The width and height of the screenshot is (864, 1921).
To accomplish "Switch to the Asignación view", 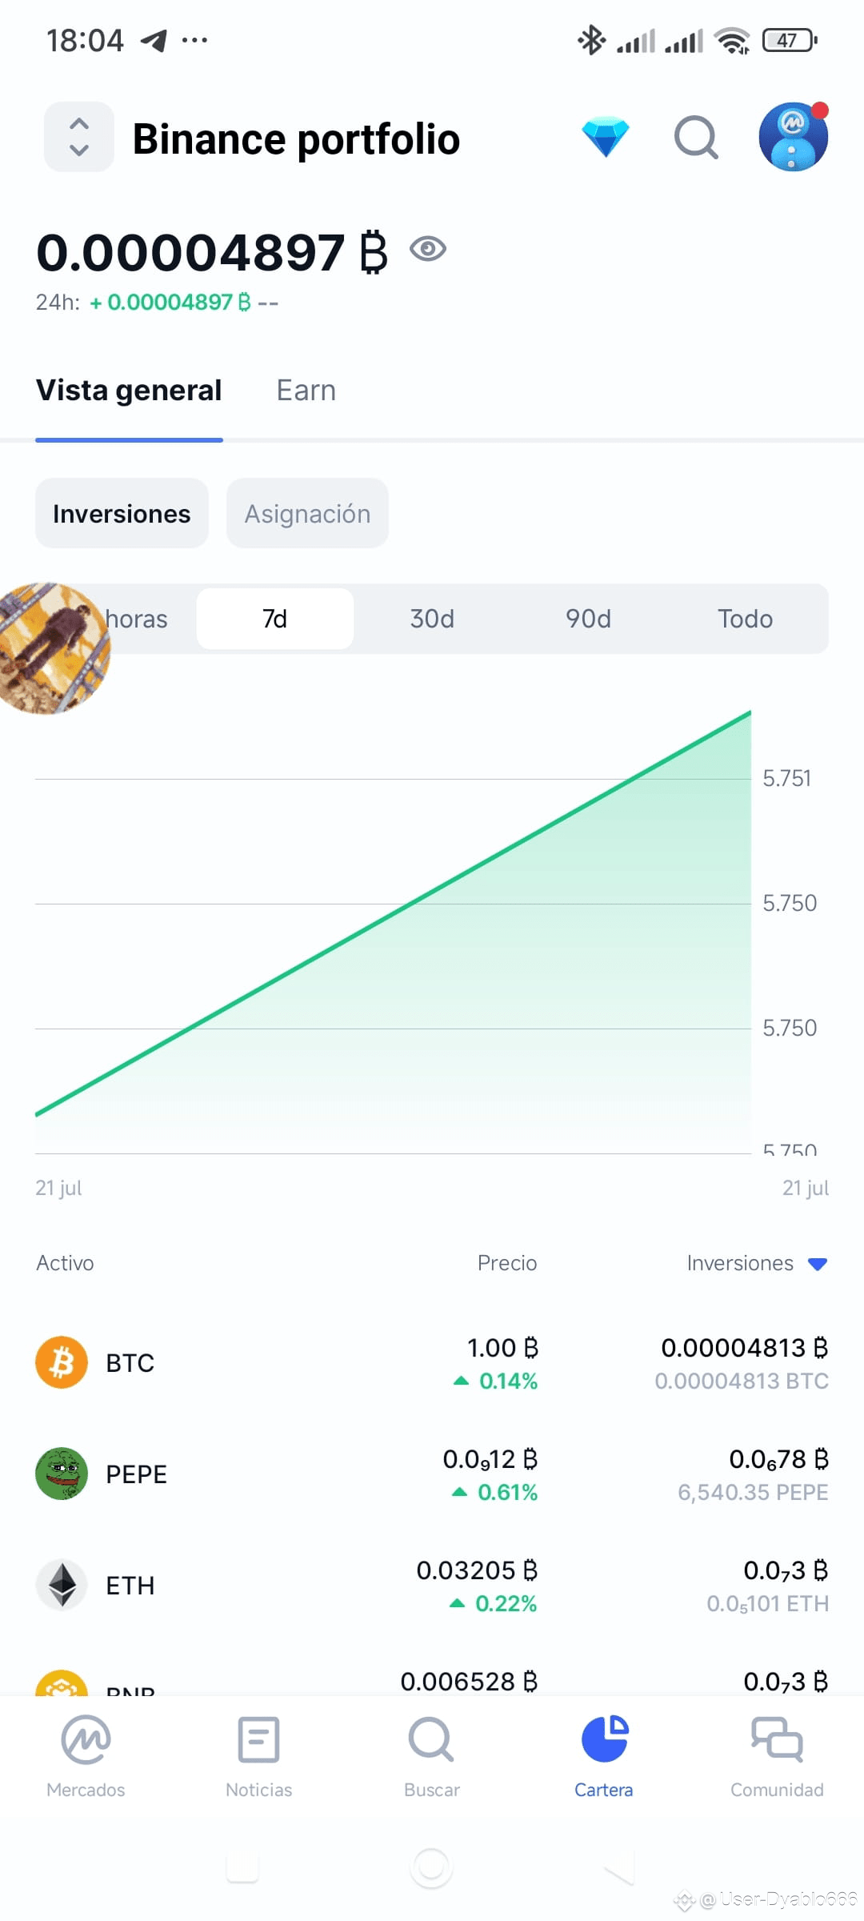I will point(307,513).
